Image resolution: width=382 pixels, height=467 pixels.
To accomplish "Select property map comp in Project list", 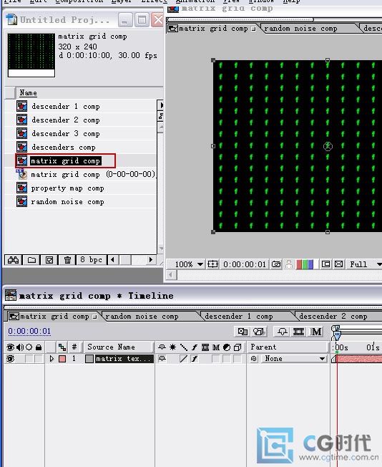I will (67, 188).
